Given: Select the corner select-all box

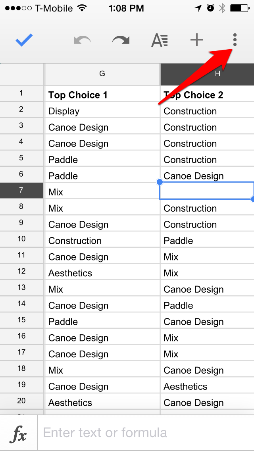Looking at the screenshot, I should pos(21,74).
